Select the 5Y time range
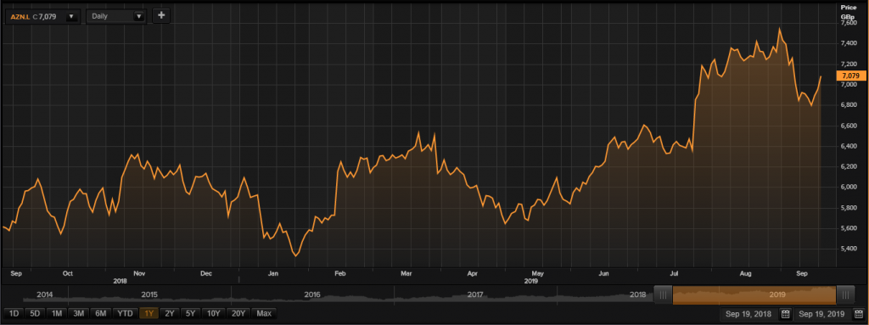 point(190,313)
